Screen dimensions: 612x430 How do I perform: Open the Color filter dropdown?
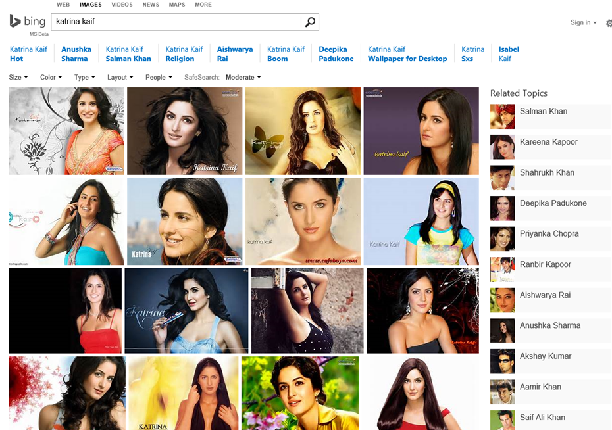click(51, 77)
